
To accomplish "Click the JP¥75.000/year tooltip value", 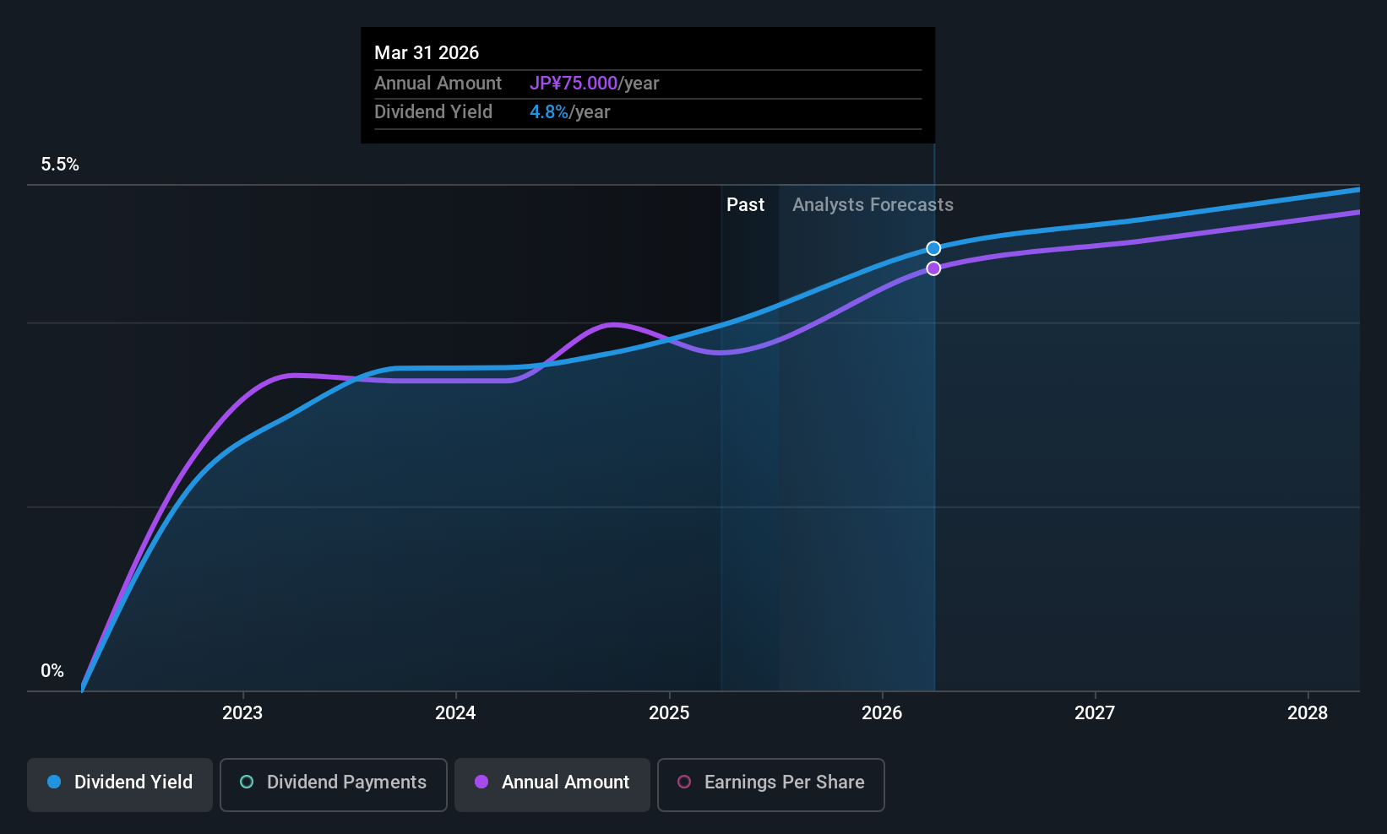I will (594, 84).
